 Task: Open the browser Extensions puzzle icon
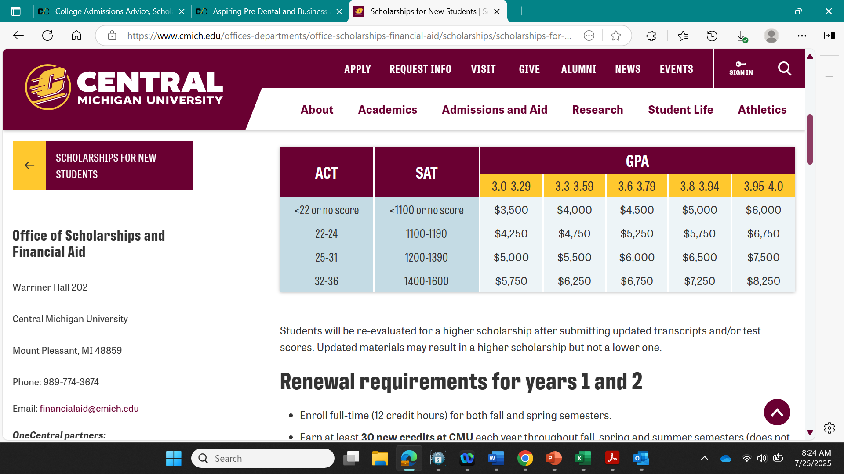(651, 36)
